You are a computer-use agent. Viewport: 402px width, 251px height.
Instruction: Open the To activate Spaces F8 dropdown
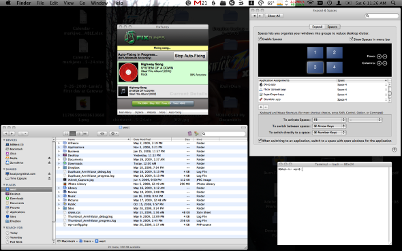click(x=329, y=120)
